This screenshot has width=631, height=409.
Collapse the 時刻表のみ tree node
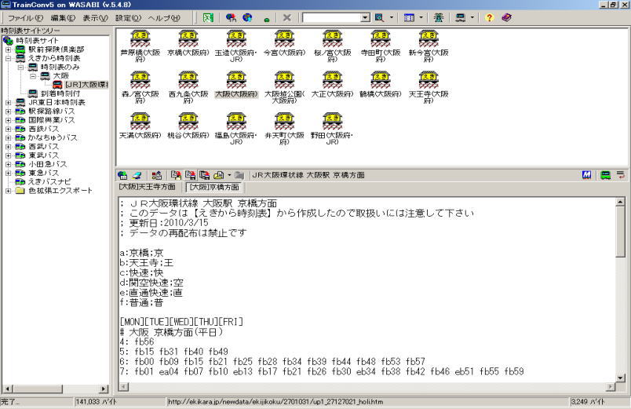pyautogui.click(x=20, y=68)
